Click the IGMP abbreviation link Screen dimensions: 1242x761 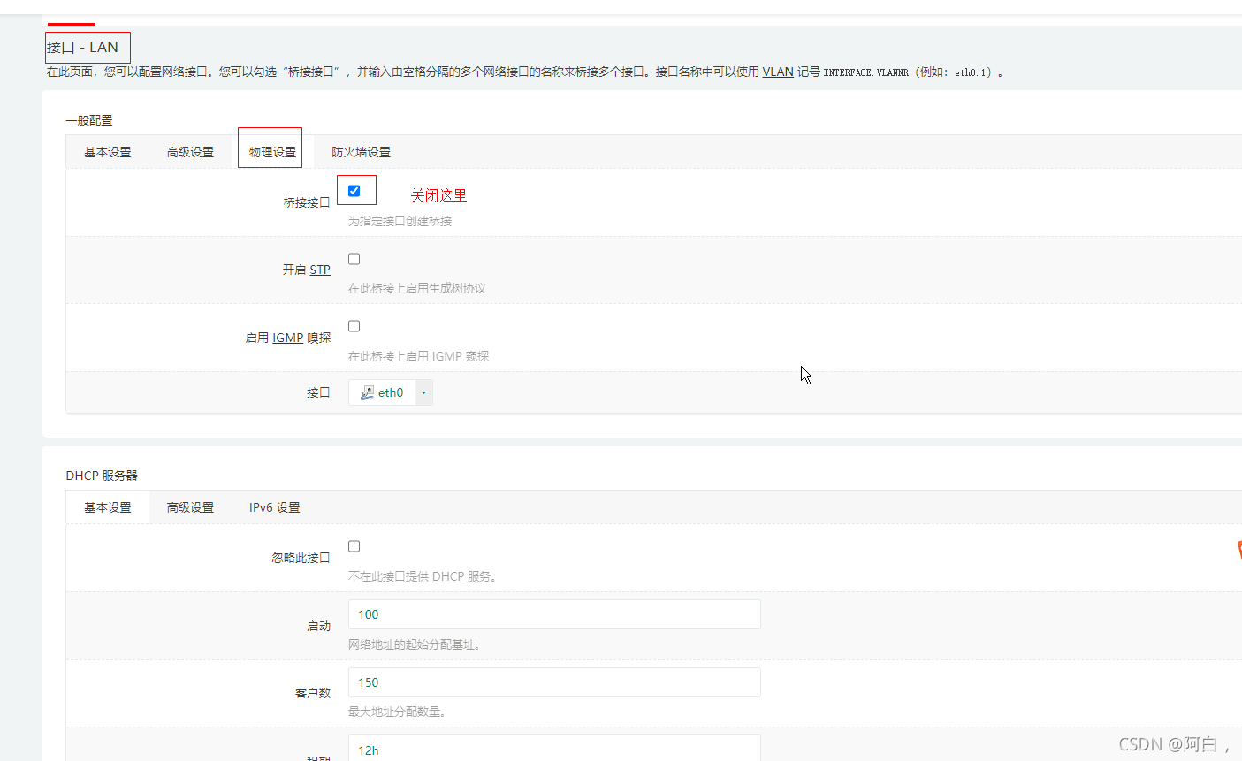[288, 338]
